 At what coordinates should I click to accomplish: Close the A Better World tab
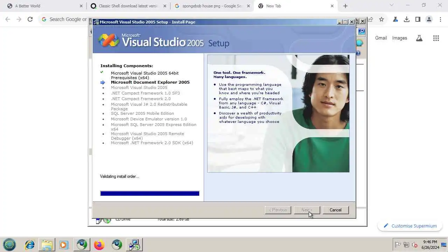pos(81,6)
